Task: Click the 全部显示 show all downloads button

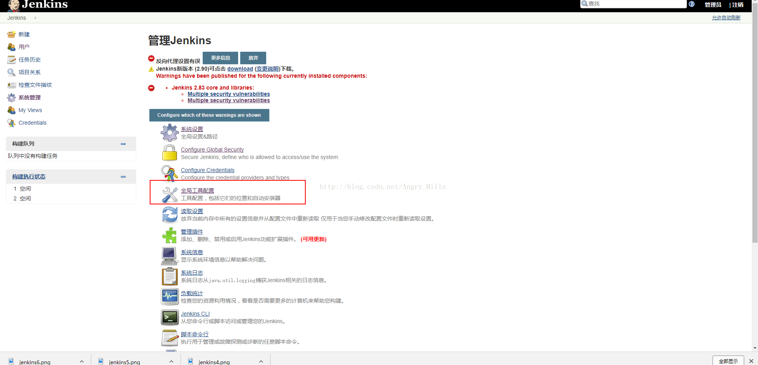Action: 728,361
